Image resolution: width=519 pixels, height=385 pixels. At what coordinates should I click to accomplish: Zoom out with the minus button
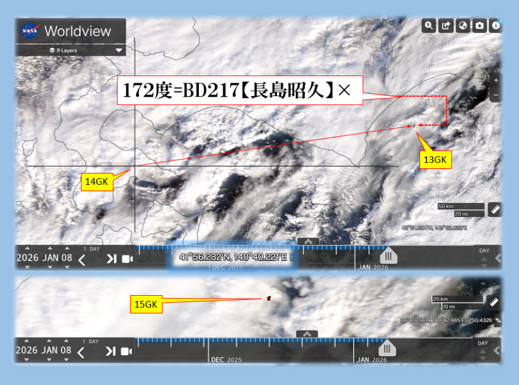496,94
